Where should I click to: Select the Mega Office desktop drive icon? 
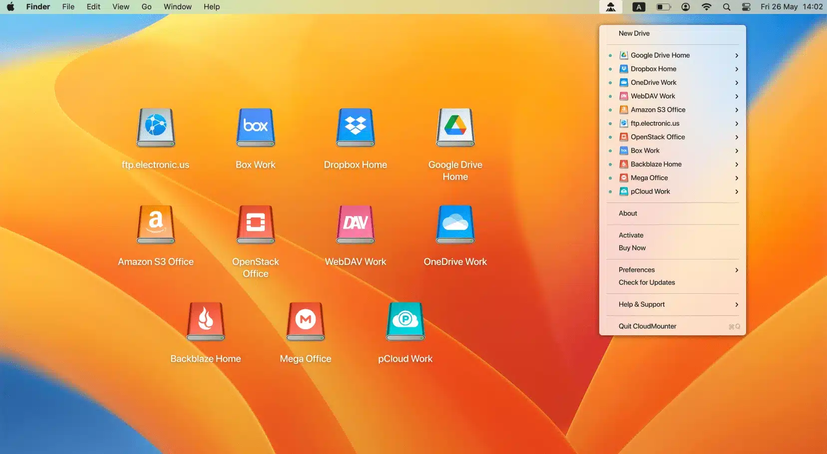306,321
